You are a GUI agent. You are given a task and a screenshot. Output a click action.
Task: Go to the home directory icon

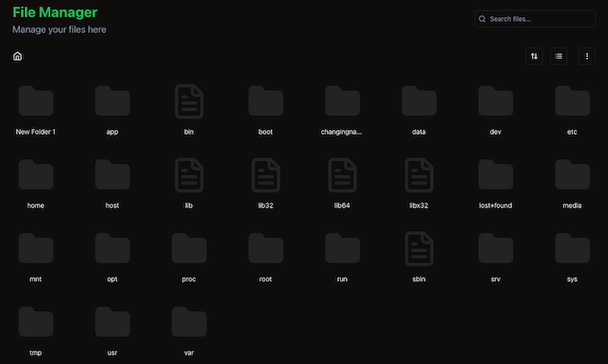tap(17, 56)
